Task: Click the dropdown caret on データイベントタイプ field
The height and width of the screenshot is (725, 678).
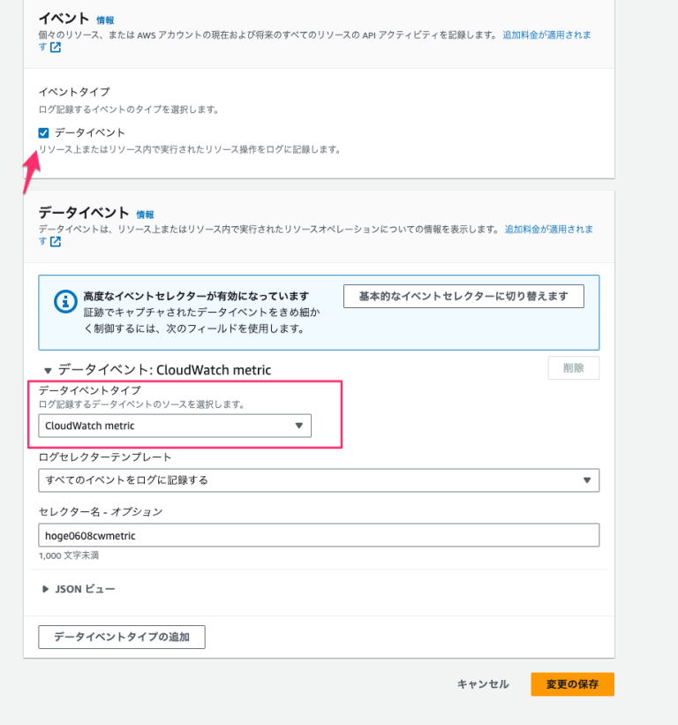Action: [x=301, y=426]
